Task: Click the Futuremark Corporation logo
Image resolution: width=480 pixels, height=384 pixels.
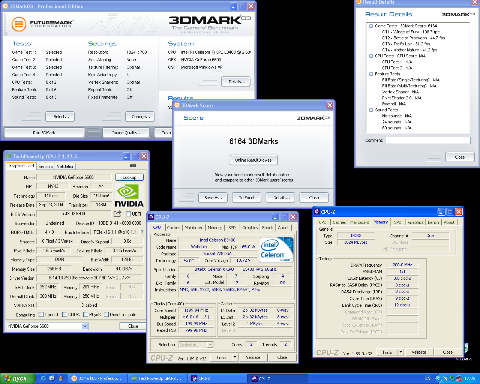Action: 42,24
